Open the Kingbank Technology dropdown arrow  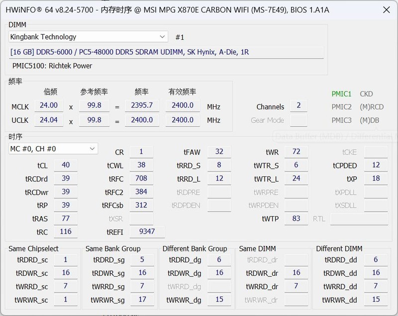tap(162, 37)
